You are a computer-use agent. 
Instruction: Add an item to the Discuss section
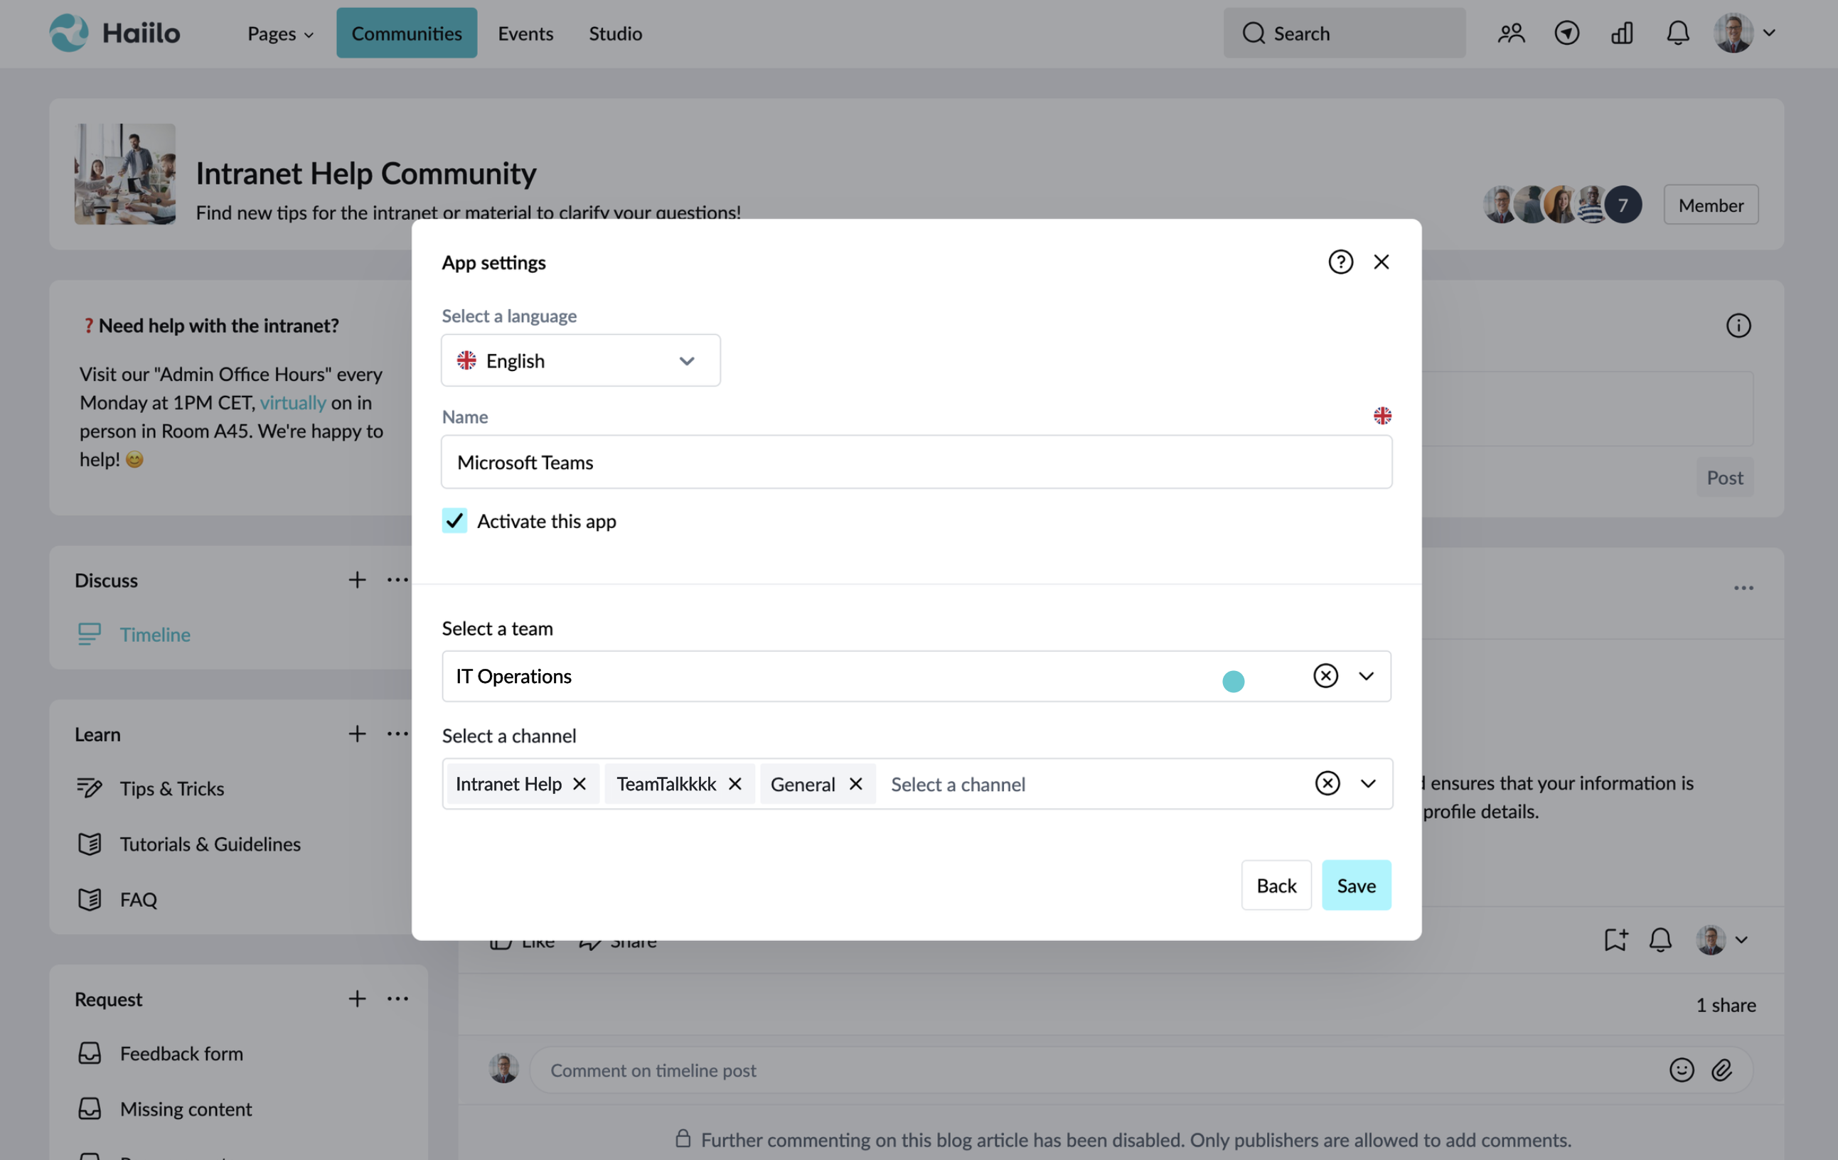tap(357, 580)
